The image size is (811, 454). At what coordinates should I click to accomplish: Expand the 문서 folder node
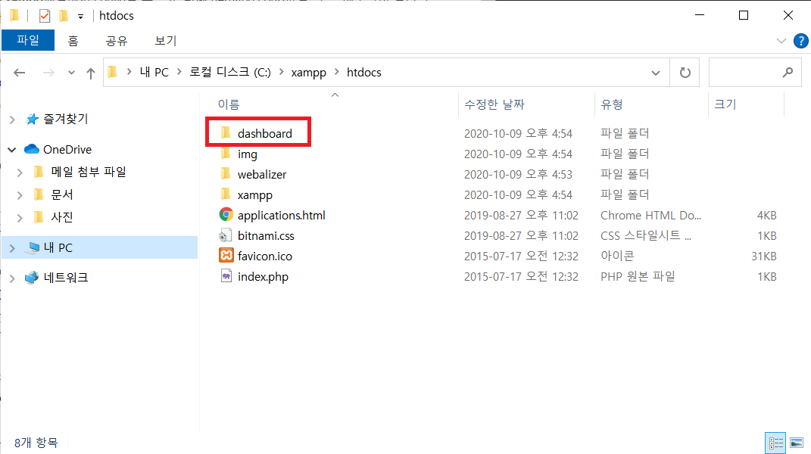click(x=20, y=195)
